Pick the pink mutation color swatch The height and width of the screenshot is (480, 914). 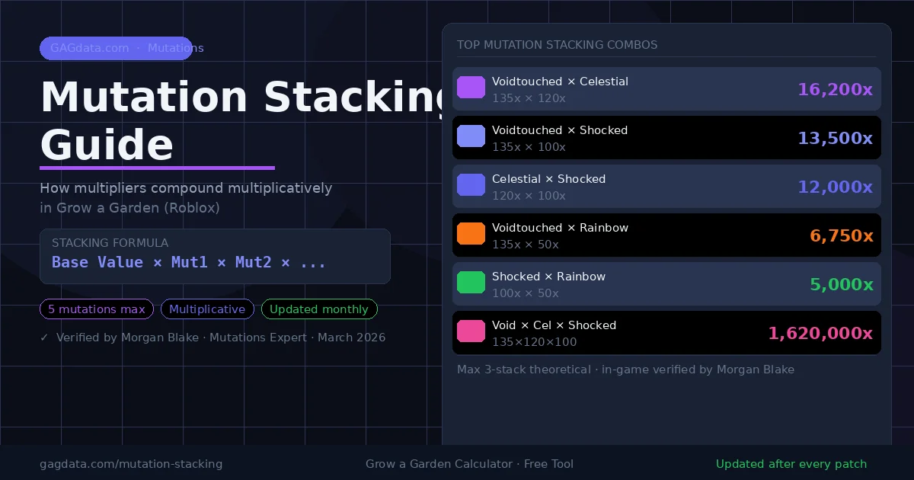click(x=471, y=332)
